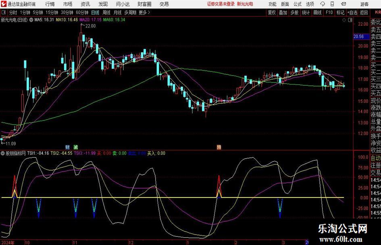
Task: Click the 多股 toolbar button
Action: [294, 12]
